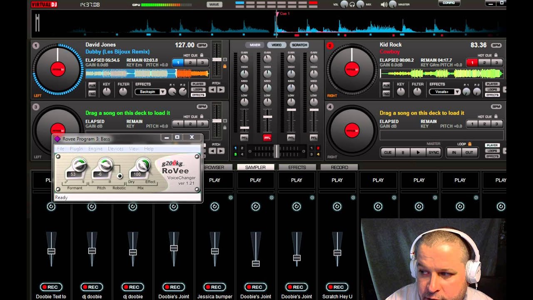Viewport: 533px width, 300px height.
Task: Click the headphone volume icon in the top bar
Action: 352,5
